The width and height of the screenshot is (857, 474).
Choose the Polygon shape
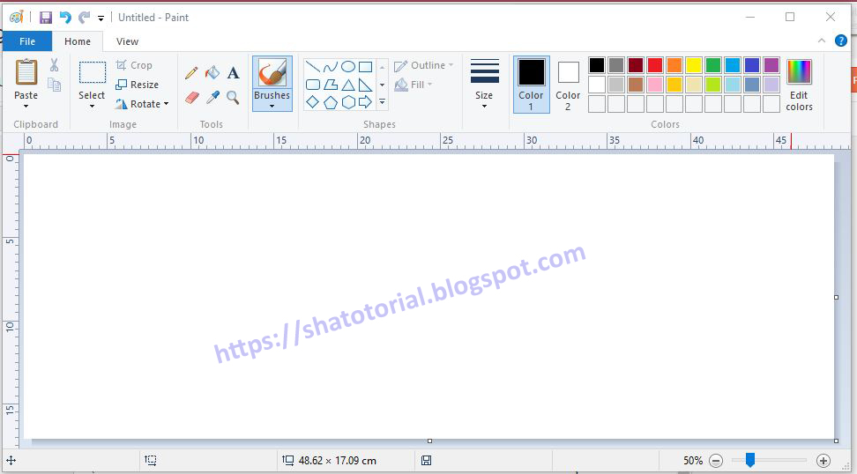(330, 85)
